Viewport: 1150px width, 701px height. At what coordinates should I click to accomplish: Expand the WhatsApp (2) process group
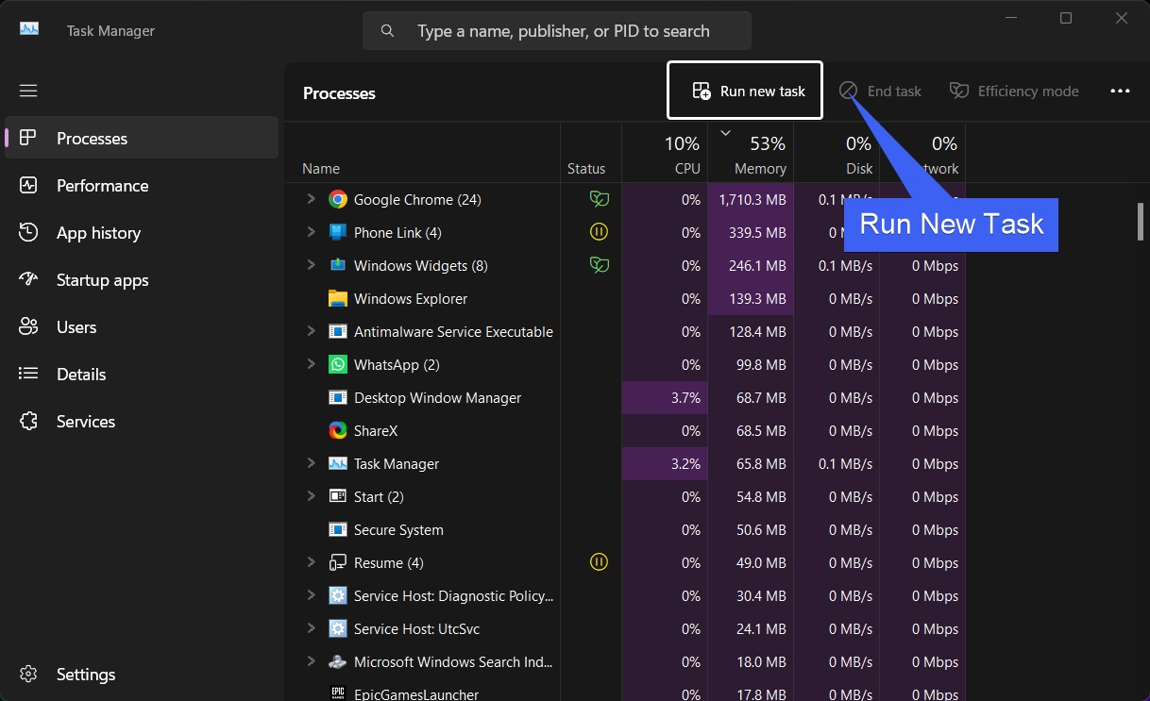pyautogui.click(x=311, y=364)
